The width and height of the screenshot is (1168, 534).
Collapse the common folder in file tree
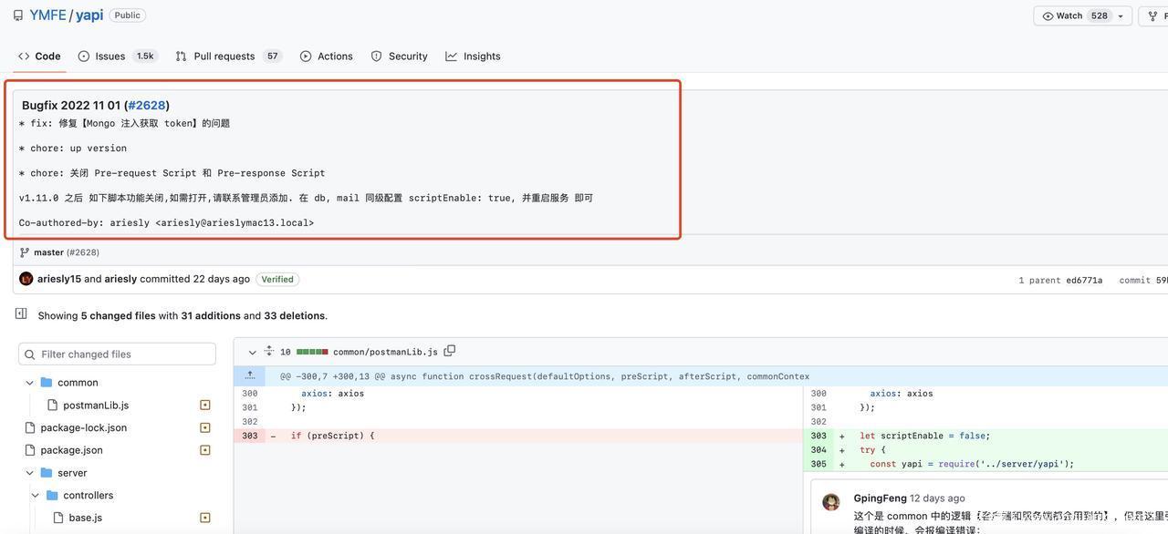[30, 383]
